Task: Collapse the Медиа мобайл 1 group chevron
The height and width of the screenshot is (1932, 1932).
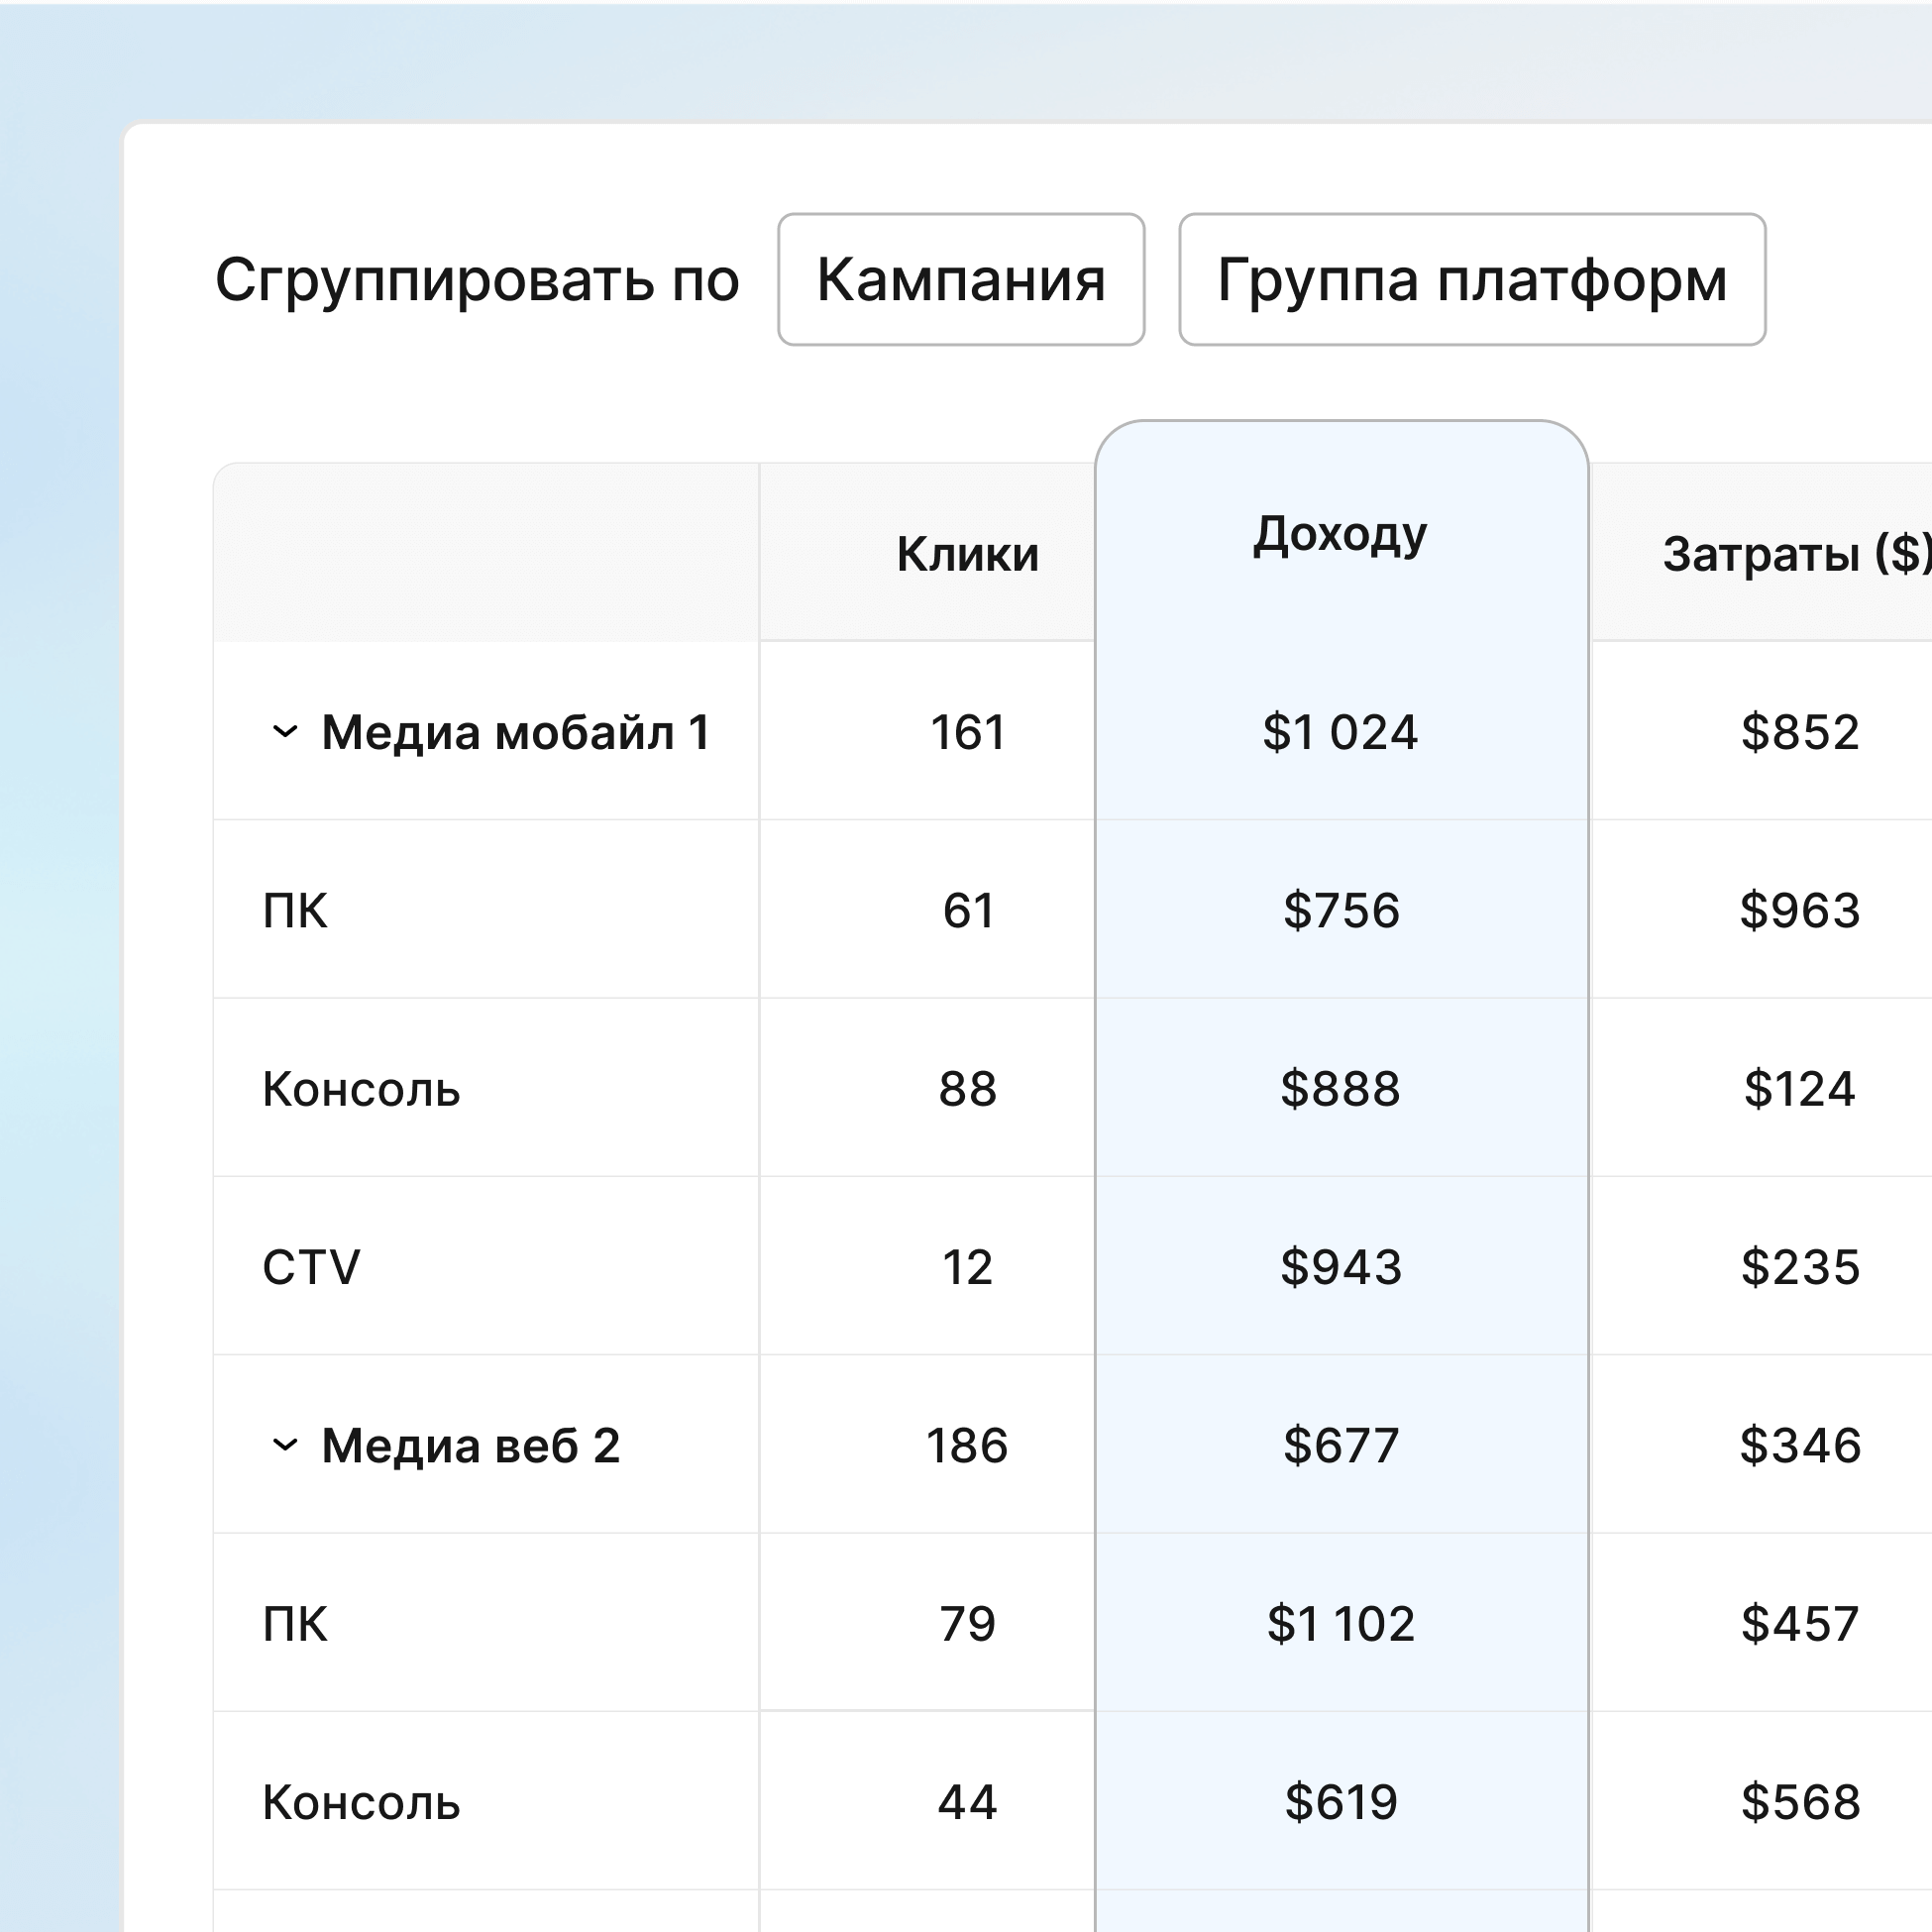Action: [285, 732]
